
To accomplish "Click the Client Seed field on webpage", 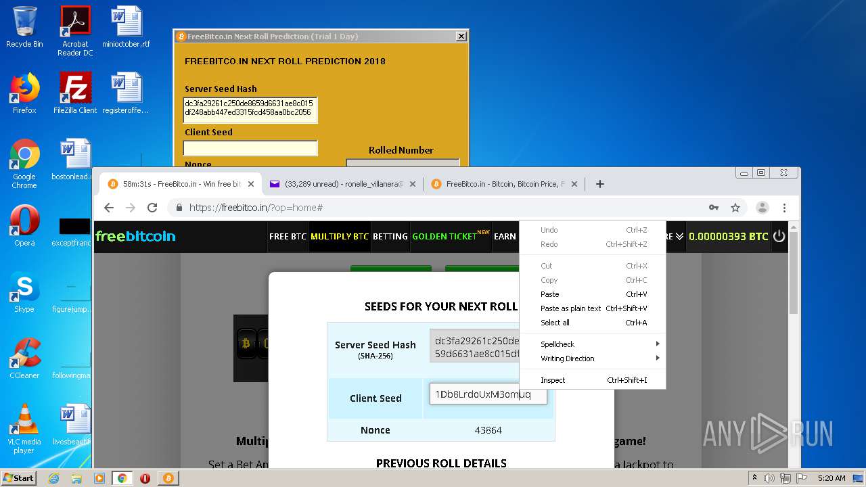I will pos(488,394).
